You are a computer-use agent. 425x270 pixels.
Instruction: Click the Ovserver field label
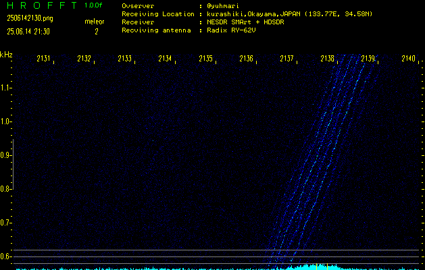(138, 6)
